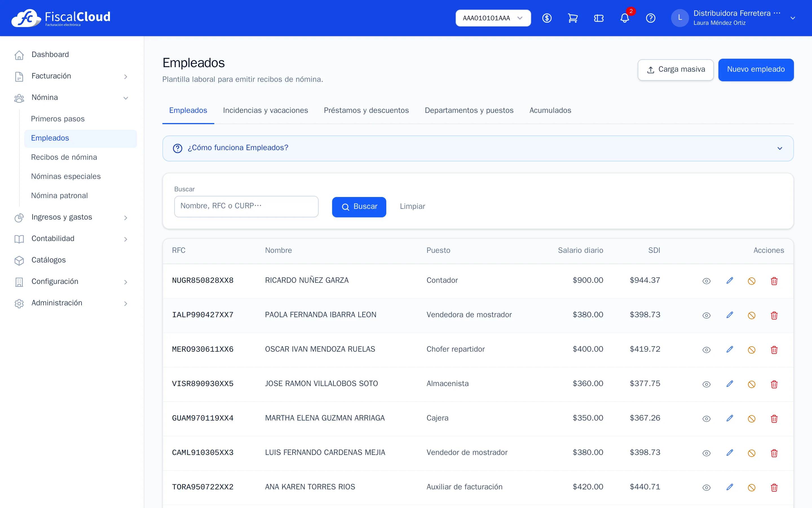The width and height of the screenshot is (812, 508).
Task: Edit employee ANA KAREN TORRES RIOS
Action: click(x=729, y=487)
